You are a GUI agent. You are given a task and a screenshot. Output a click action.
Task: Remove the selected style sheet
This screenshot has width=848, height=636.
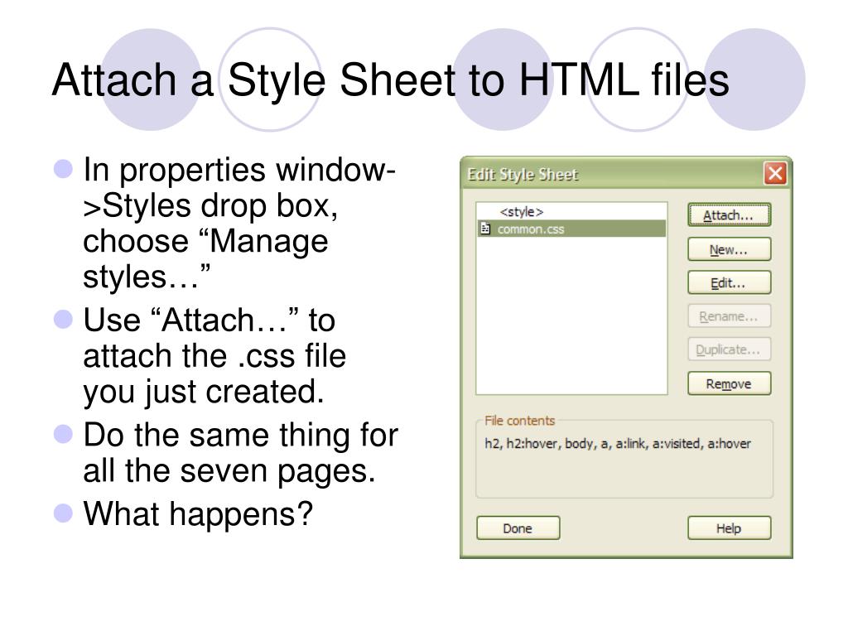729,383
